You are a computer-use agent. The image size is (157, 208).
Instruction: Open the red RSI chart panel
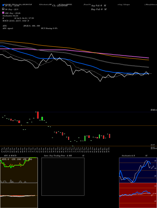(138, 195)
